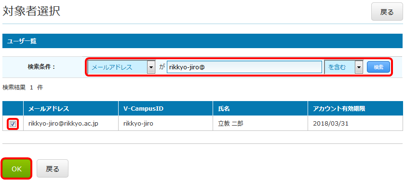Click the 検索結果 1 件 result count
The width and height of the screenshot is (405, 180).
tap(23, 88)
